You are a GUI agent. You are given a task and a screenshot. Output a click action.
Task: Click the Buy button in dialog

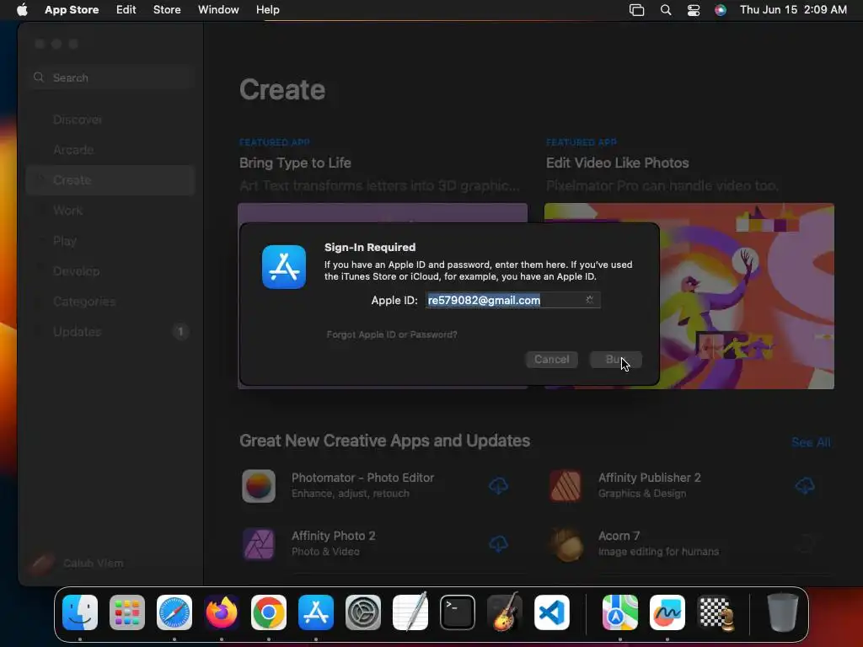[x=615, y=359]
